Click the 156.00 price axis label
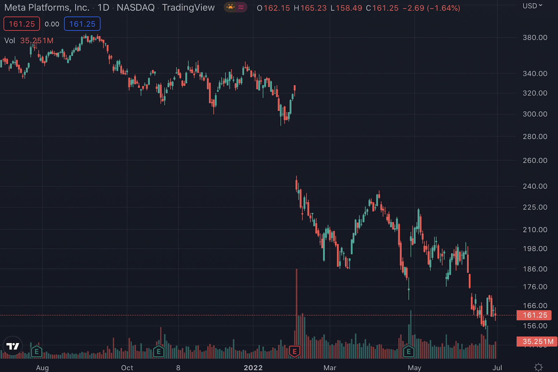 535,326
